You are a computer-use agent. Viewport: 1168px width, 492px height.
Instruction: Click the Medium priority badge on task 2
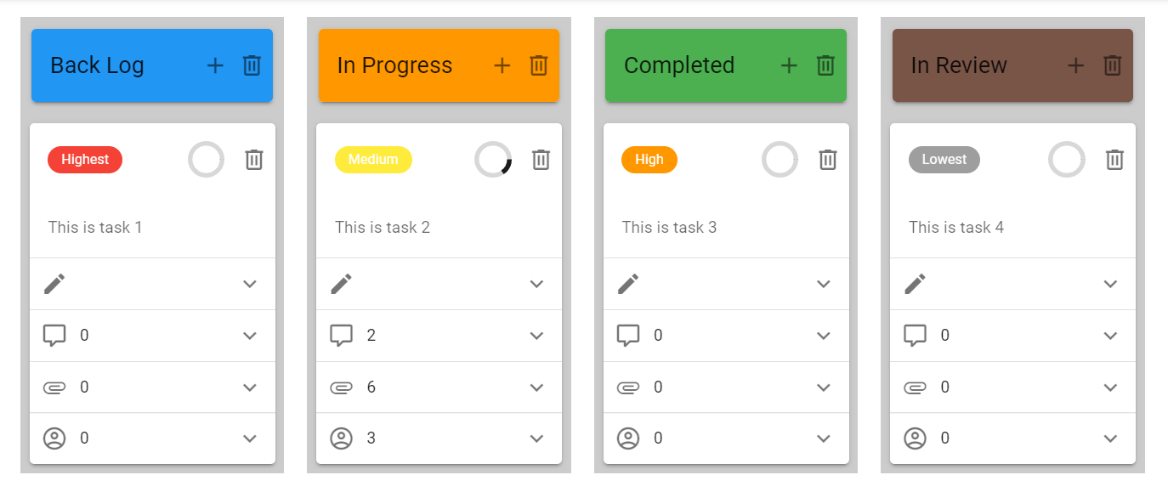(x=373, y=160)
